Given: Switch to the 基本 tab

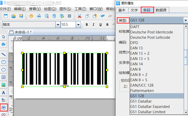Looking at the screenshot, I should pos(122,10).
